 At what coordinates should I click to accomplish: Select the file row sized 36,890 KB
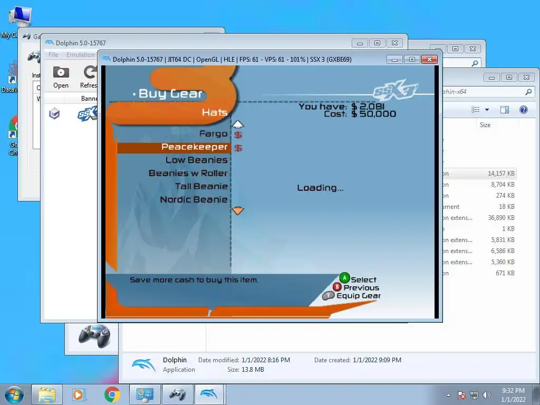[x=480, y=218]
